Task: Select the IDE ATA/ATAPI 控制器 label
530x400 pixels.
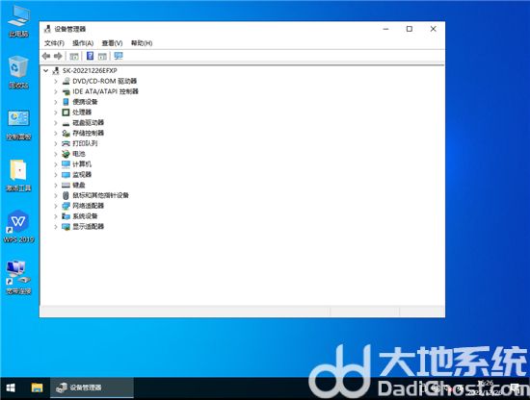Action: click(x=105, y=91)
